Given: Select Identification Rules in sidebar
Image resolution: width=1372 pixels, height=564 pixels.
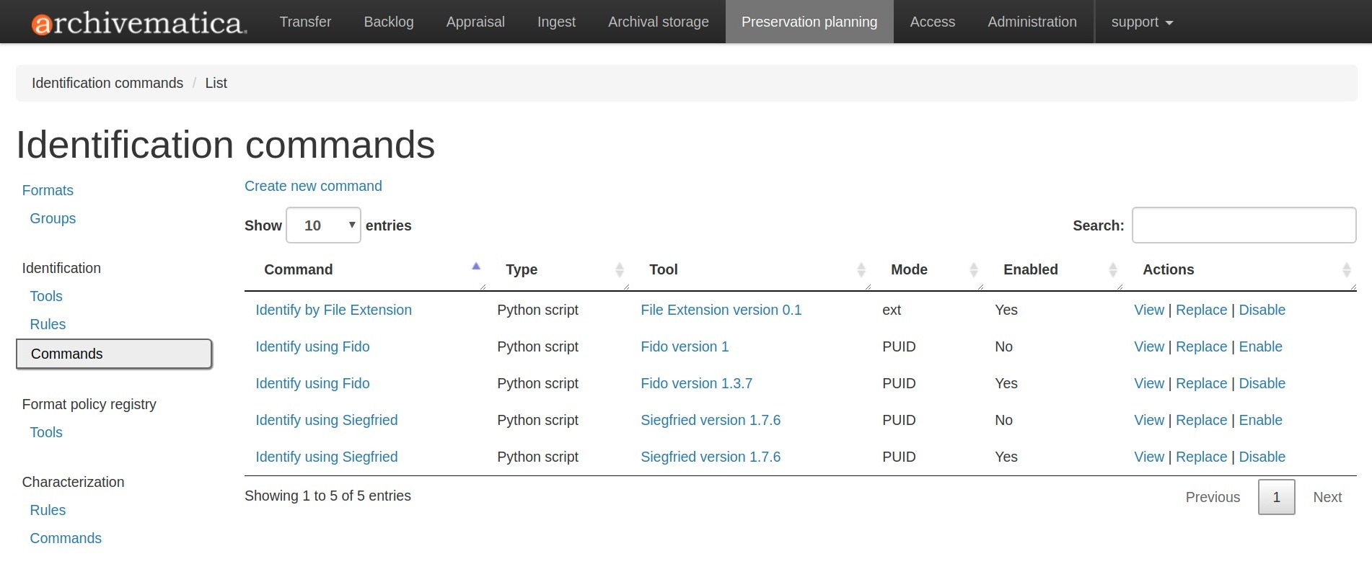Looking at the screenshot, I should (x=48, y=324).
